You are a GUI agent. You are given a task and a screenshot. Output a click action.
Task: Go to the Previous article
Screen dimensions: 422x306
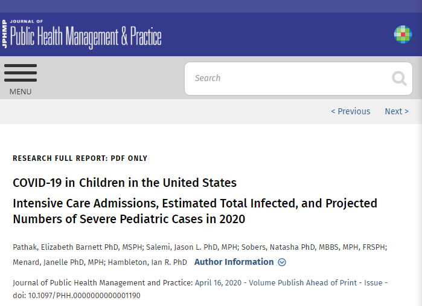[x=350, y=111]
